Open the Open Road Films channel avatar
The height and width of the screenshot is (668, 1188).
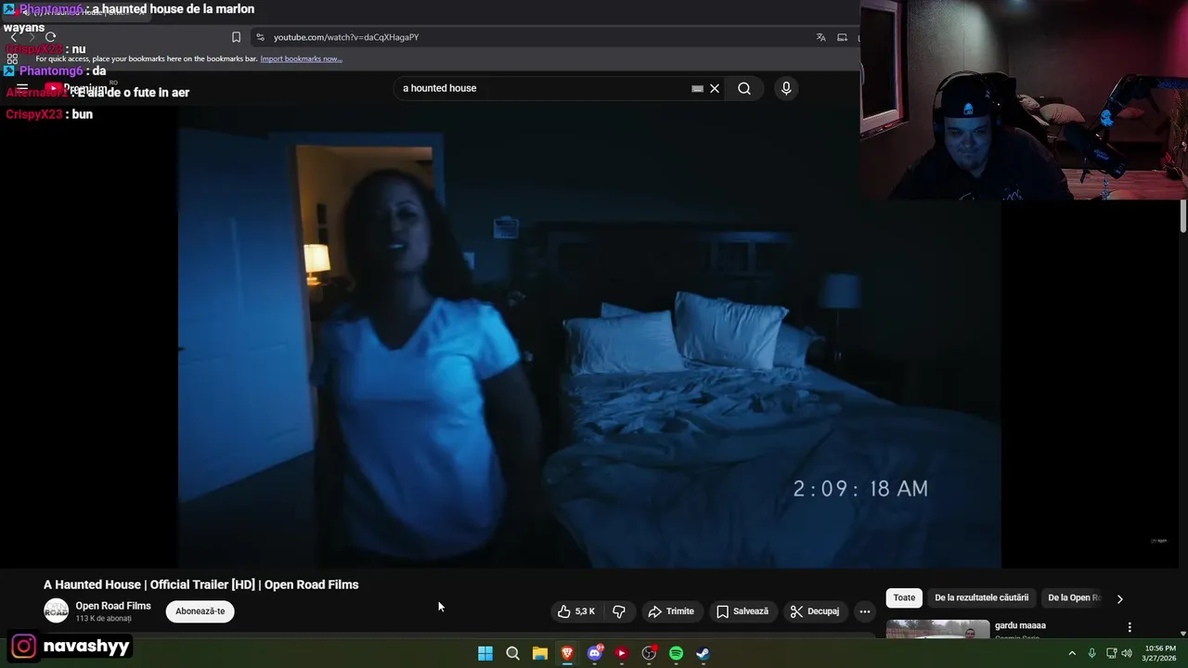tap(57, 610)
